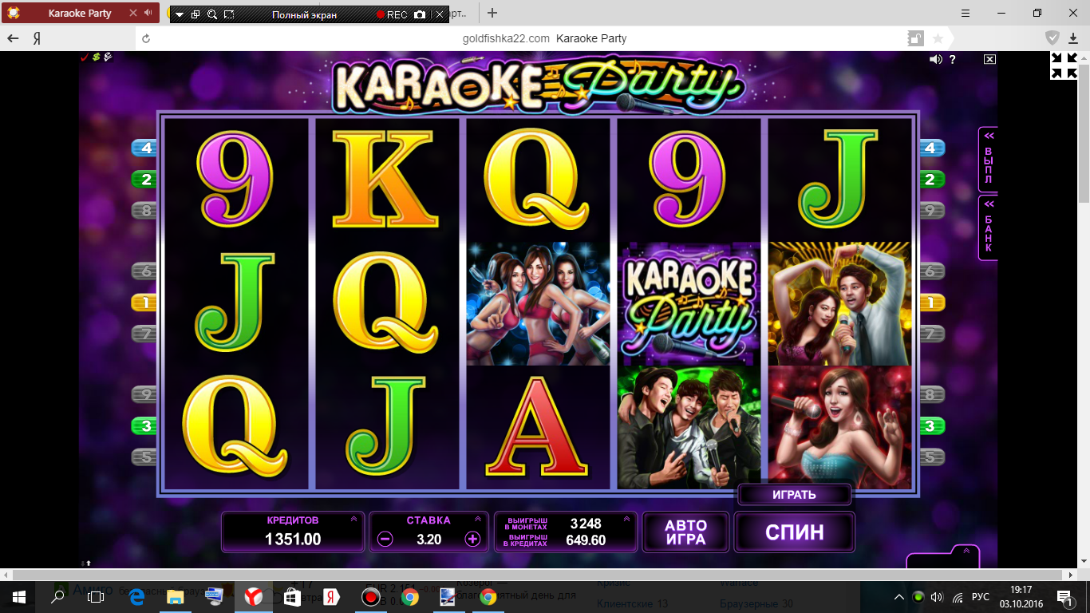Select payline 1 marker on left side
This screenshot has width=1090, height=613.
click(145, 303)
